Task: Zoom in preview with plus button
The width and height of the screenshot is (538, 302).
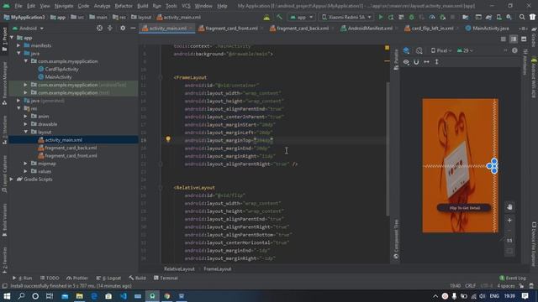Action: coord(509,221)
